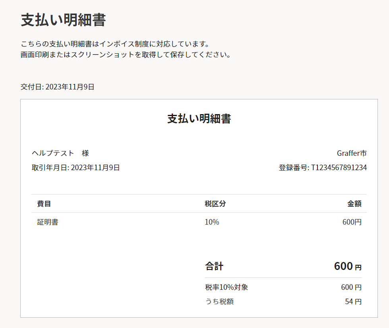Click the bold 600 円 total amount

(348, 266)
